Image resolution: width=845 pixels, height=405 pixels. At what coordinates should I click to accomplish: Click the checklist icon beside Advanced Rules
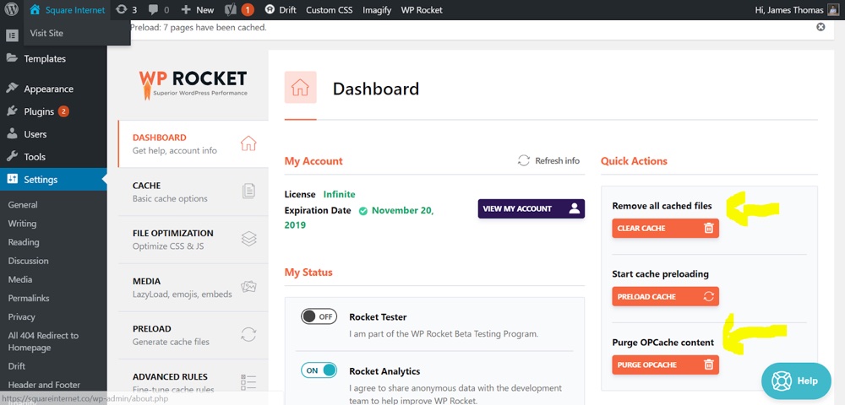[248, 382]
